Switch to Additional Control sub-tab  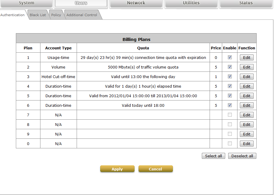click(x=82, y=15)
